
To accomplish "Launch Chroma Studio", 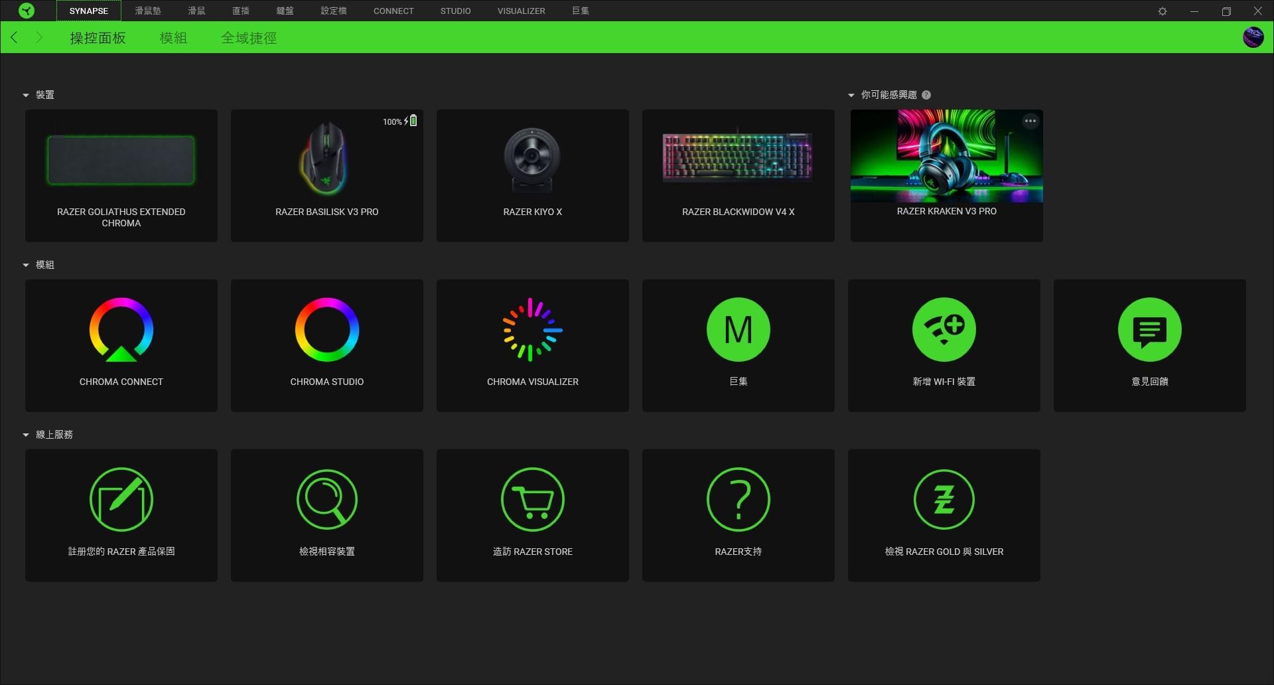I will coord(326,345).
